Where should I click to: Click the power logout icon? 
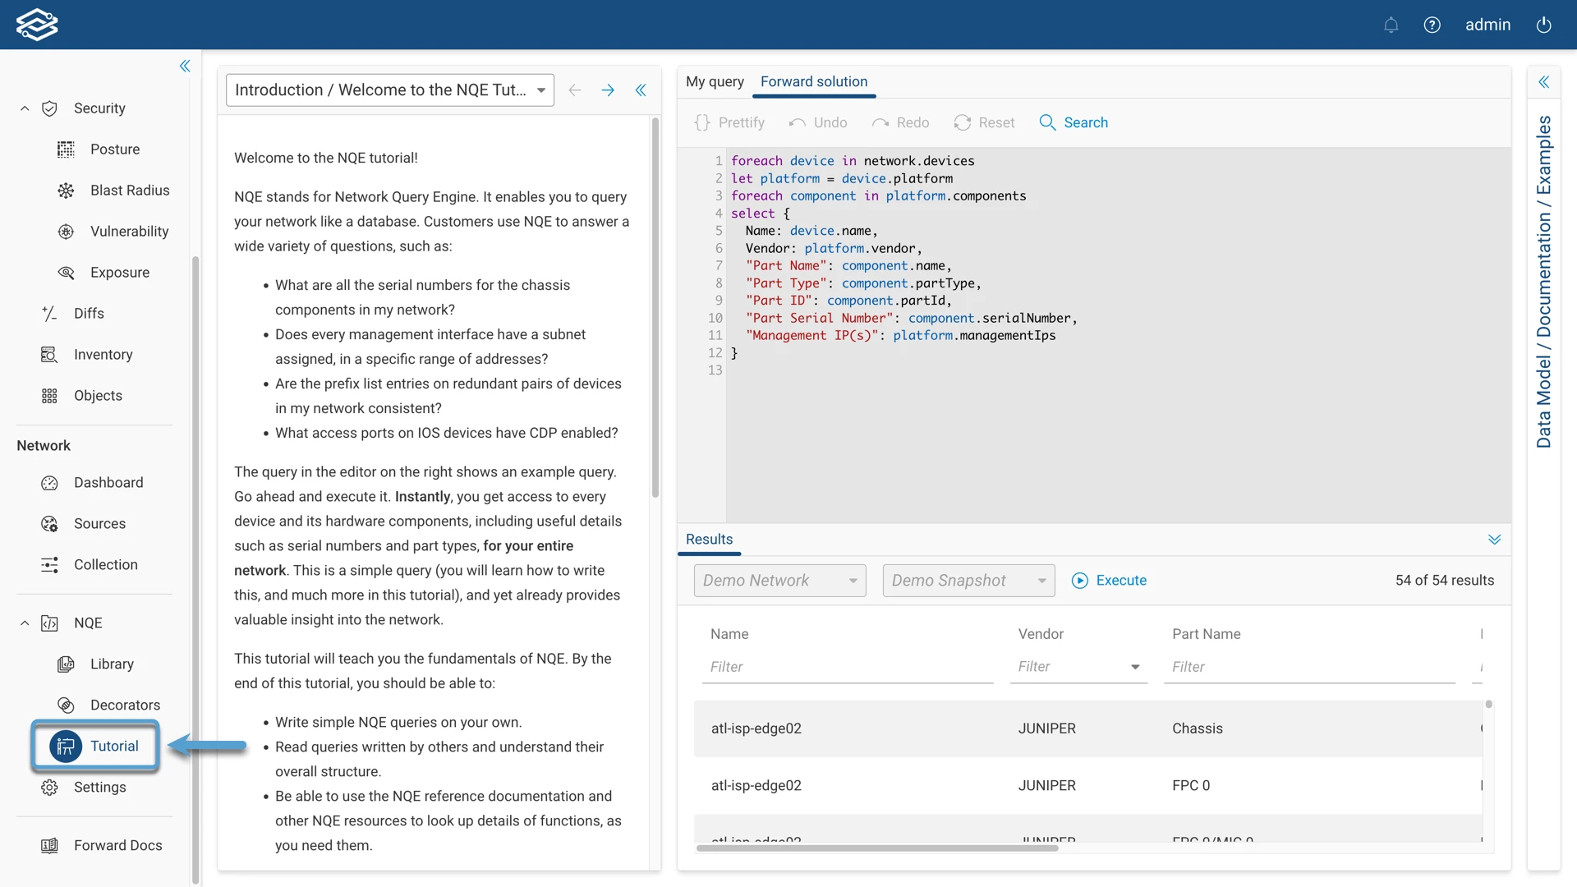(x=1543, y=25)
